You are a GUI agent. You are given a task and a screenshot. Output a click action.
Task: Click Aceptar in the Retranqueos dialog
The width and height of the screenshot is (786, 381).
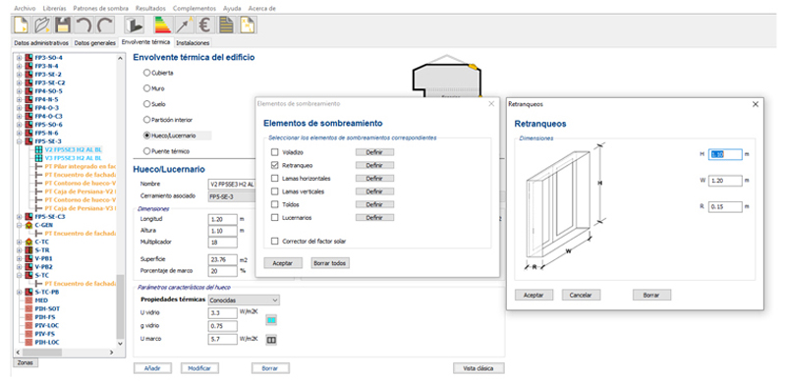(x=533, y=296)
